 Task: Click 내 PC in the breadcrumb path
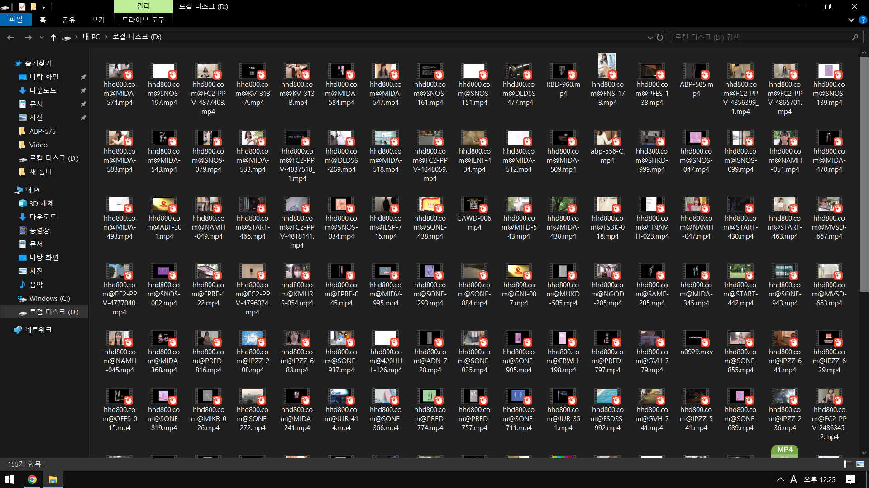pyautogui.click(x=91, y=37)
